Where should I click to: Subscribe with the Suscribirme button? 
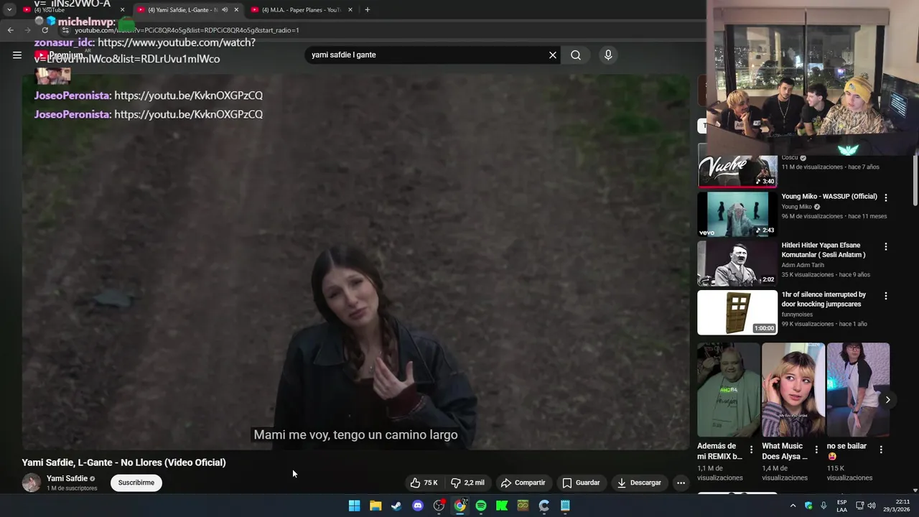click(136, 483)
